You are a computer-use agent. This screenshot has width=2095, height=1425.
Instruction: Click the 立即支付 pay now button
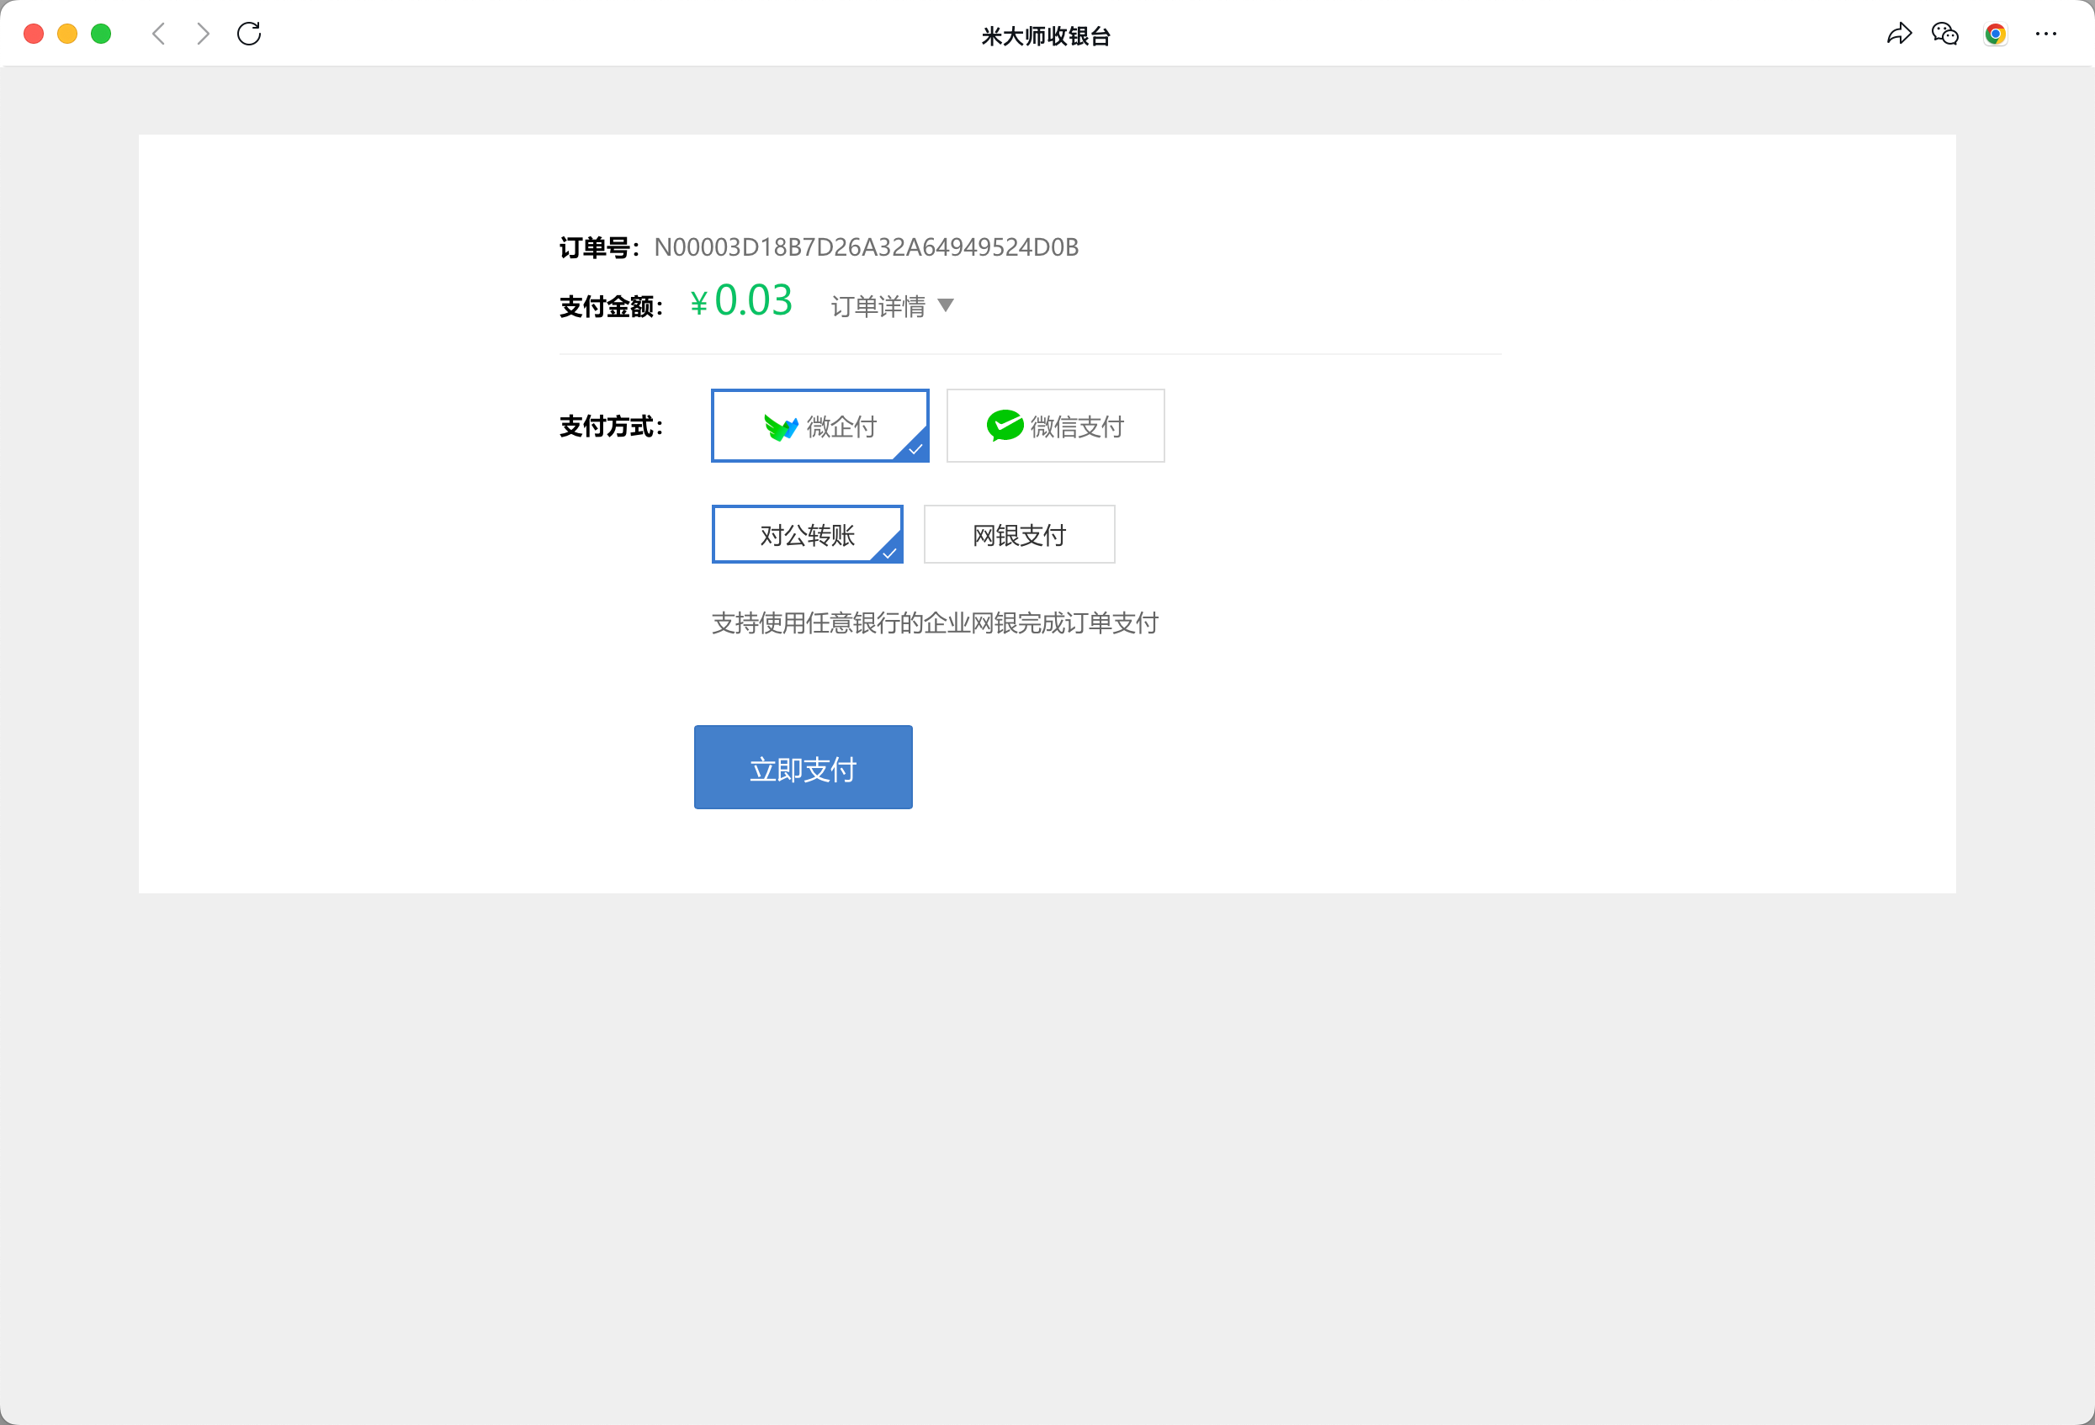click(x=804, y=767)
